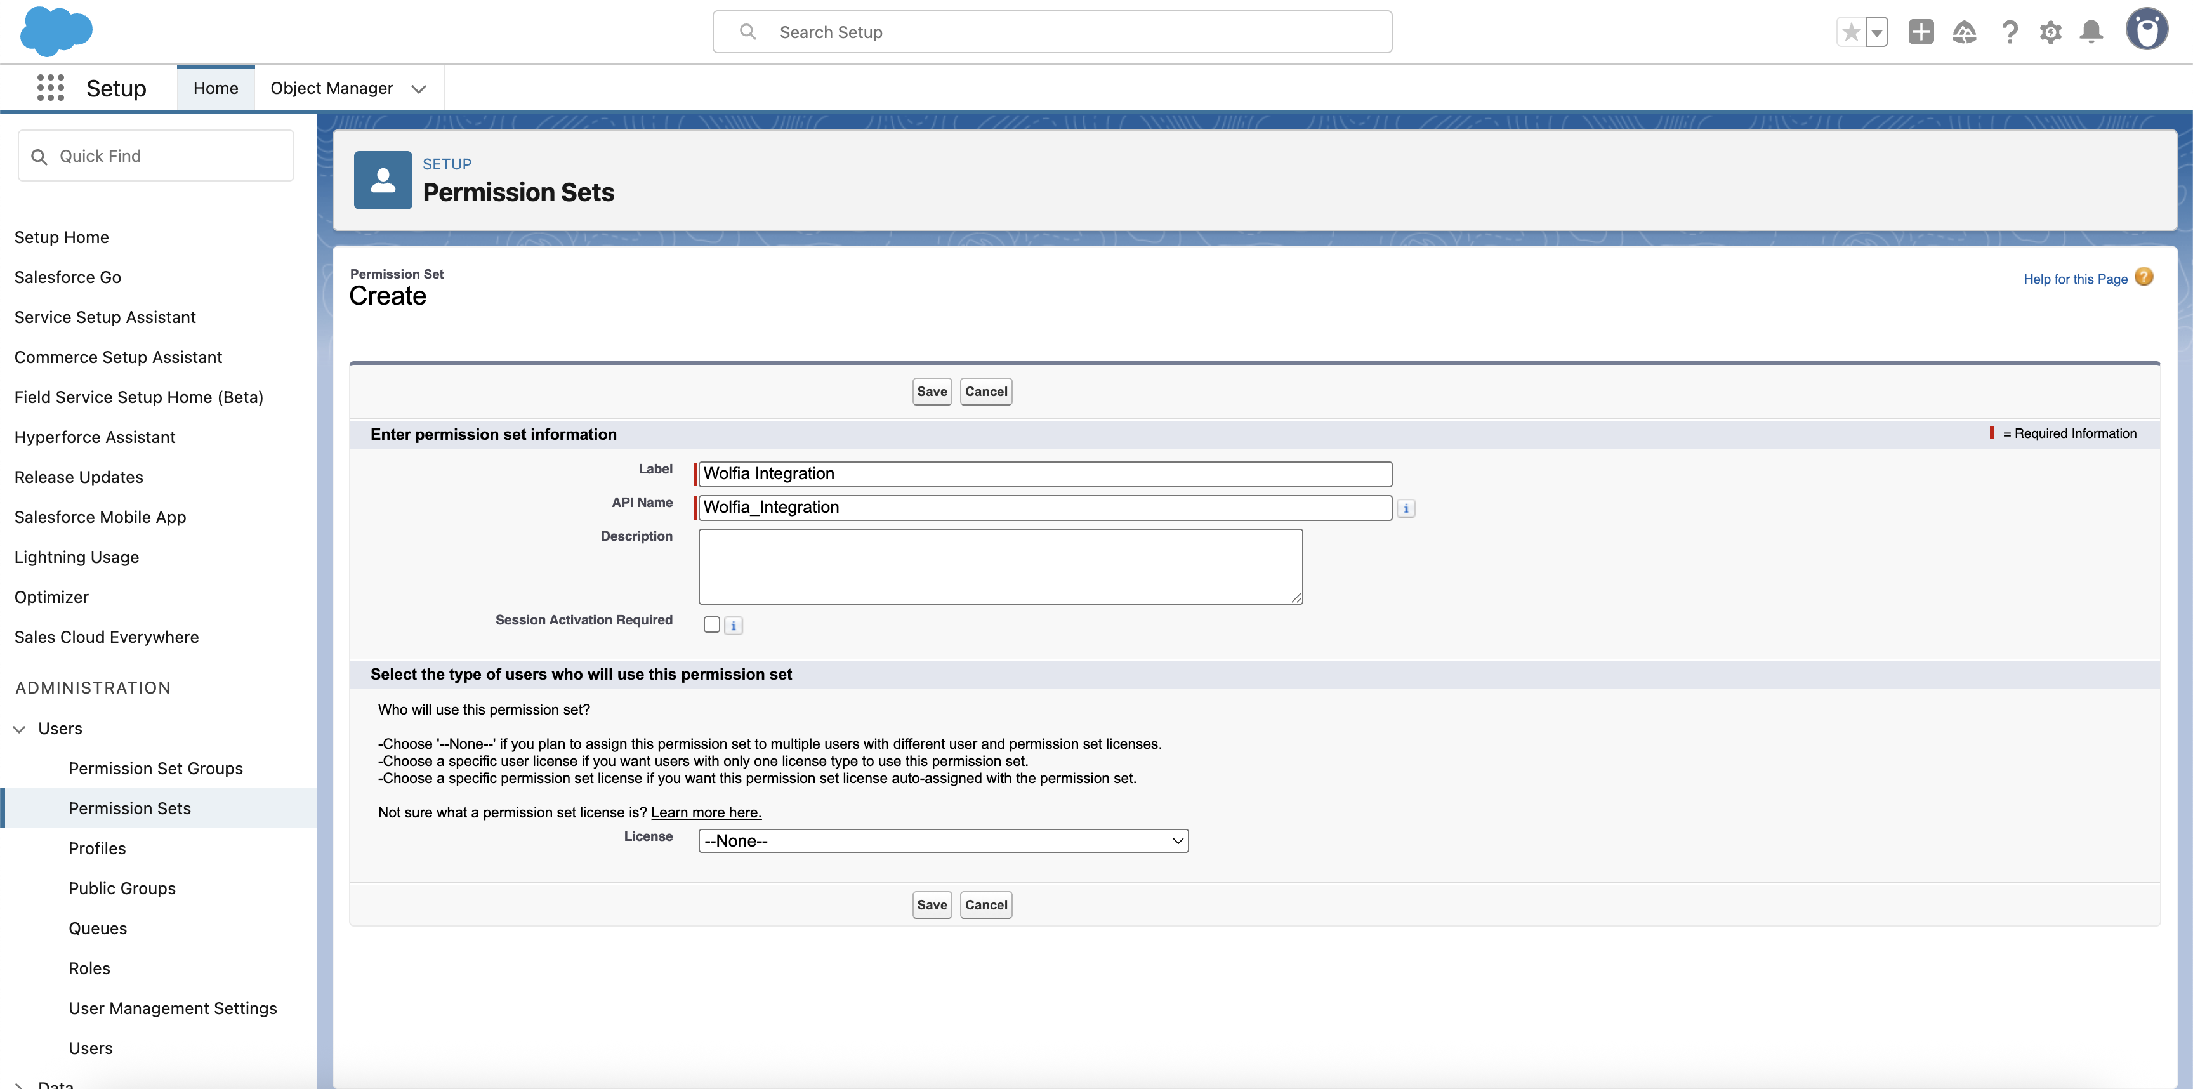Click the top Save button
Image resolution: width=2193 pixels, height=1089 pixels.
(932, 392)
